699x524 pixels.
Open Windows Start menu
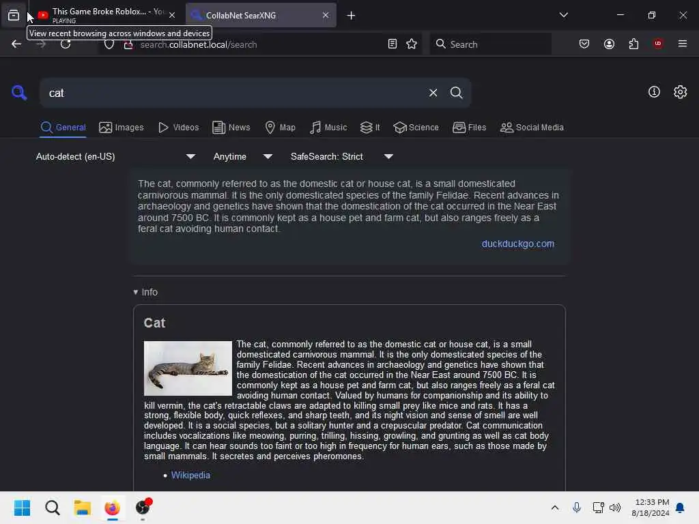[23, 508]
